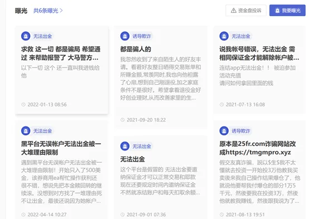
Task: Click clock icon beside 2022-04-14 10:27
Action: tap(23, 215)
